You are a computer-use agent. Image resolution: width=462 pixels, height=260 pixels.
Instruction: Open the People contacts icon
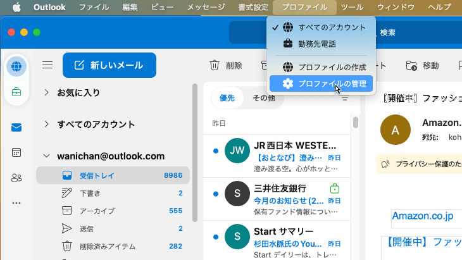click(x=16, y=178)
